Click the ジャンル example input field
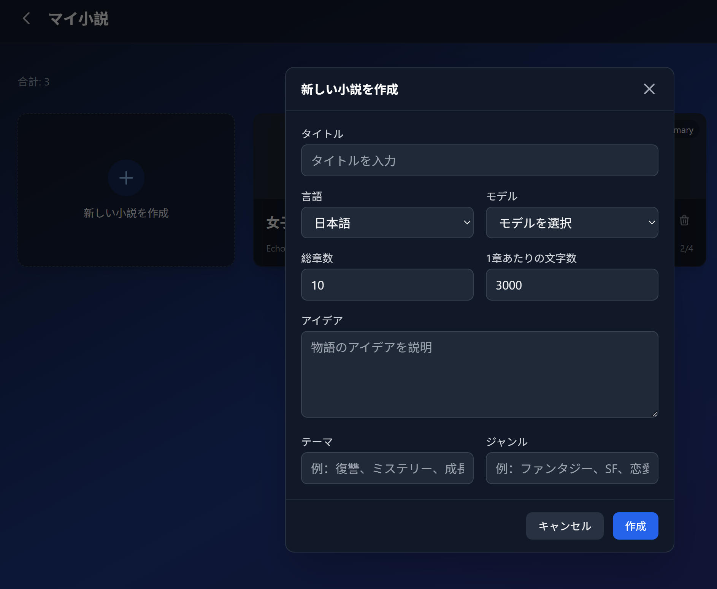Viewport: 717px width, 589px height. tap(571, 468)
